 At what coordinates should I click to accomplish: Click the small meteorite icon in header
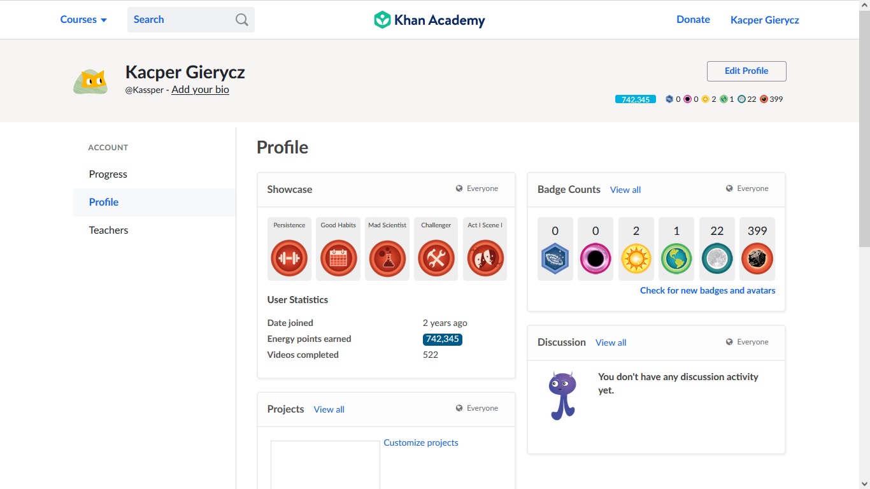[x=764, y=99]
